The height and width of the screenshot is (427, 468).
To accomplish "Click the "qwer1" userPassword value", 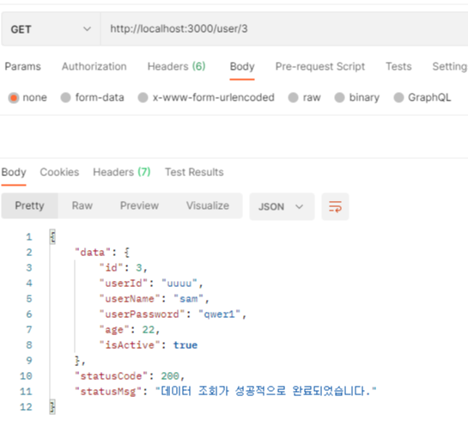I will 219,314.
